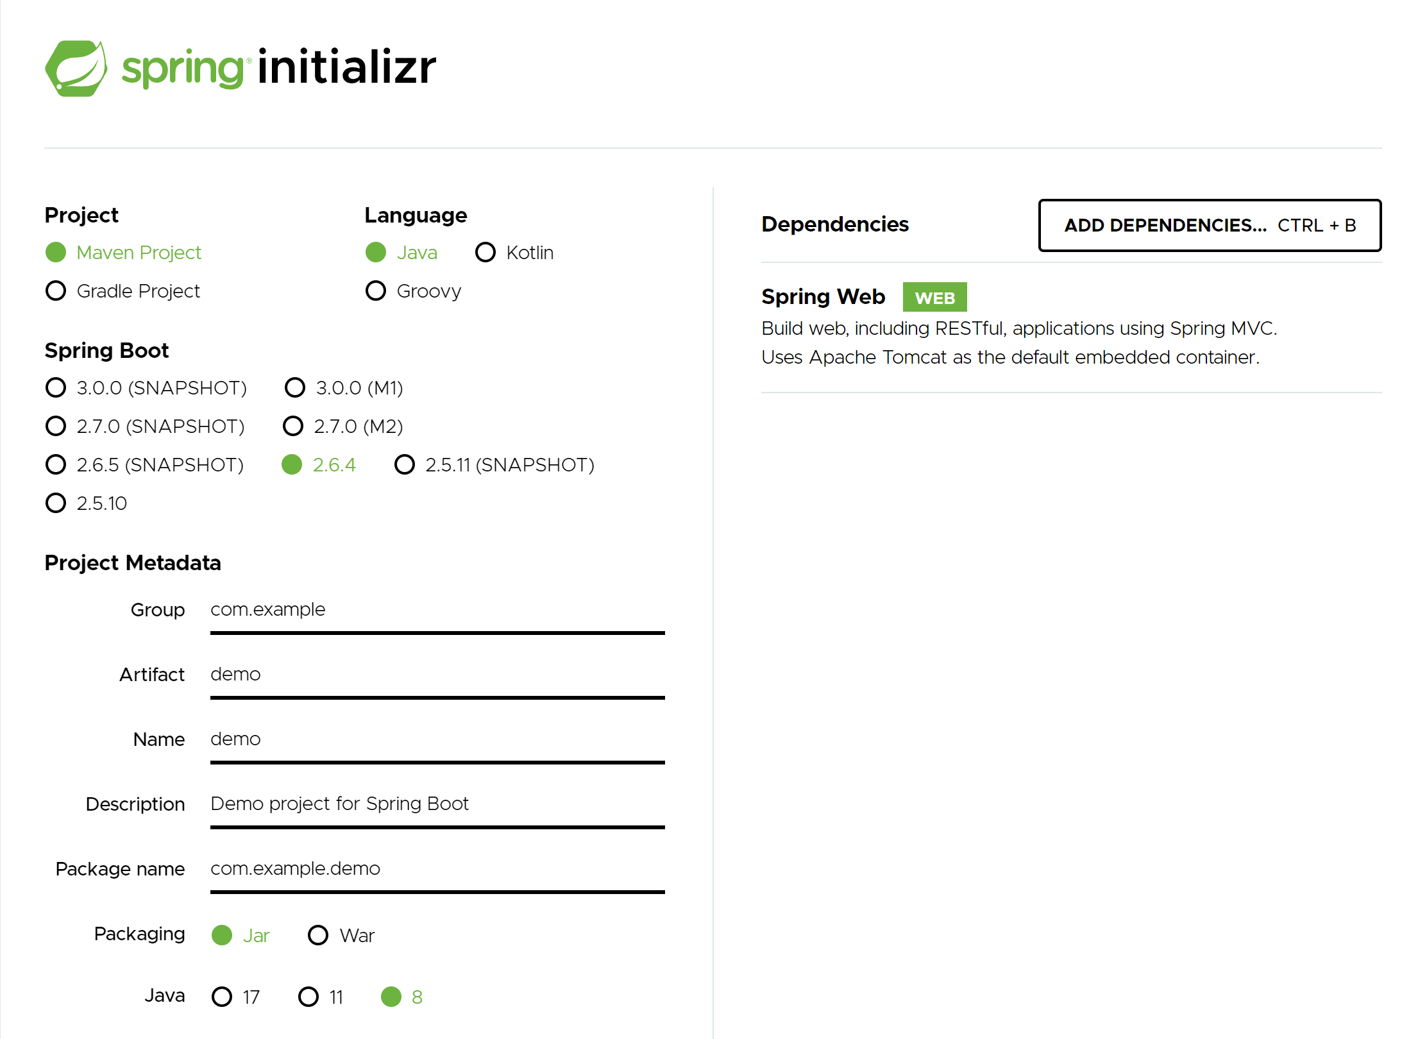Open the ADD DEPENDENCIES dialog
Screen dimensions: 1427x1039
coord(1210,226)
